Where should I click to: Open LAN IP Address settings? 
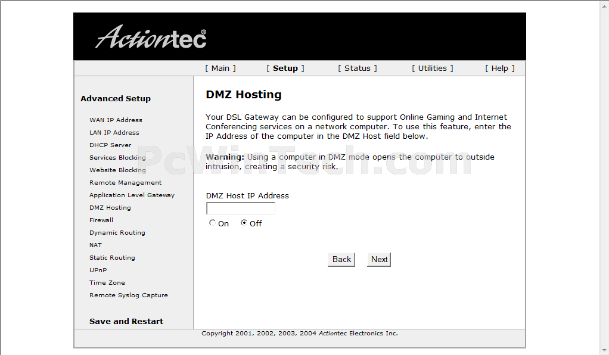tap(114, 132)
